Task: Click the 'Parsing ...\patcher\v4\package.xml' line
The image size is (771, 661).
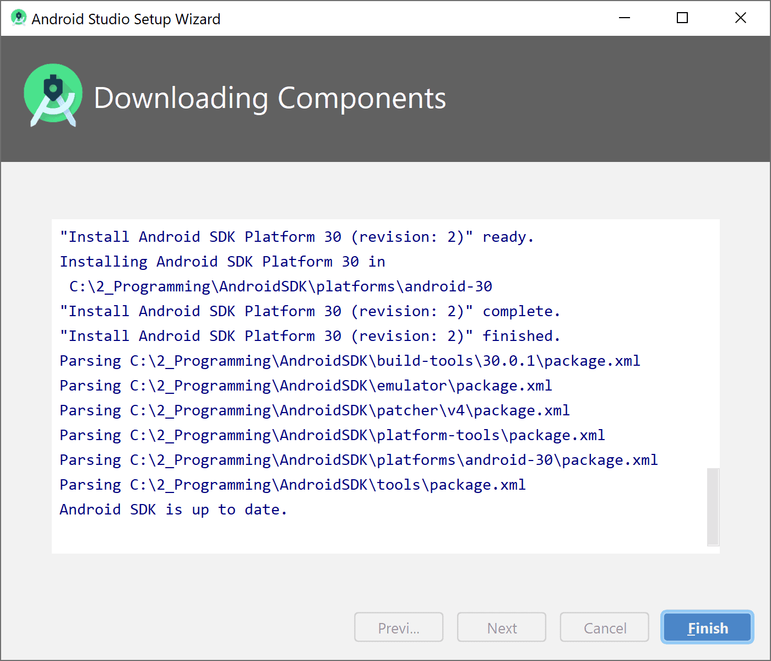Action: click(314, 410)
